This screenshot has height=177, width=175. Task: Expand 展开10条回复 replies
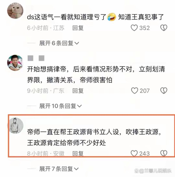[x=60, y=106]
